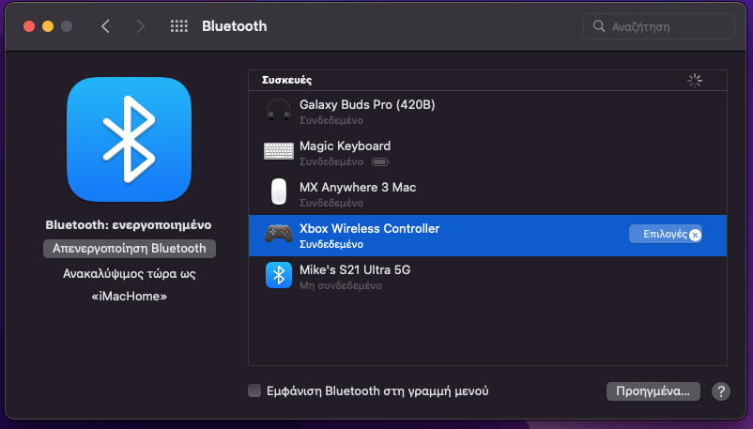
Task: Select MX Anywhere 3 Mac device row
Action: (469, 193)
